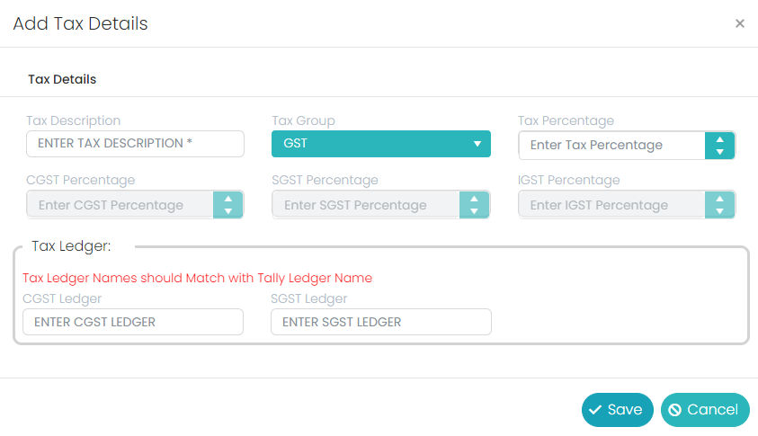Cancel adding tax details
Screen dimensions: 758x436
[x=705, y=410]
